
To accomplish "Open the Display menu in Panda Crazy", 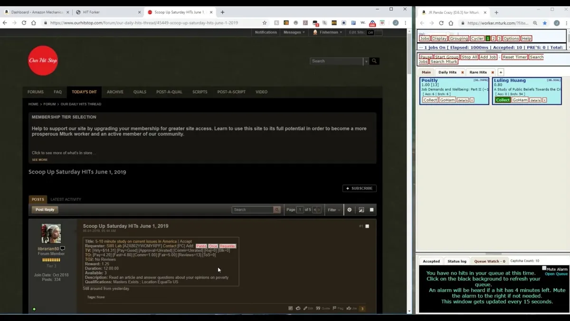I will (x=439, y=39).
